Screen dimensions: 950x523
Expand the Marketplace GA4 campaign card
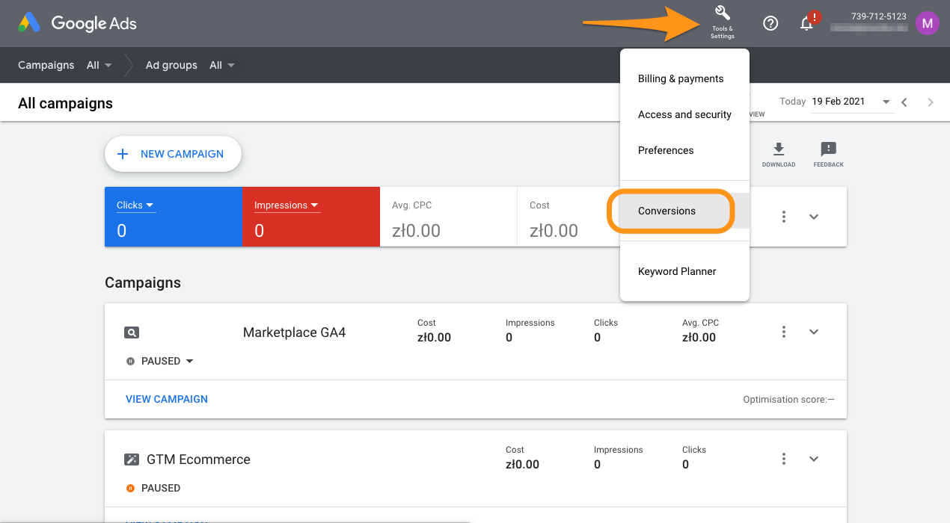814,332
